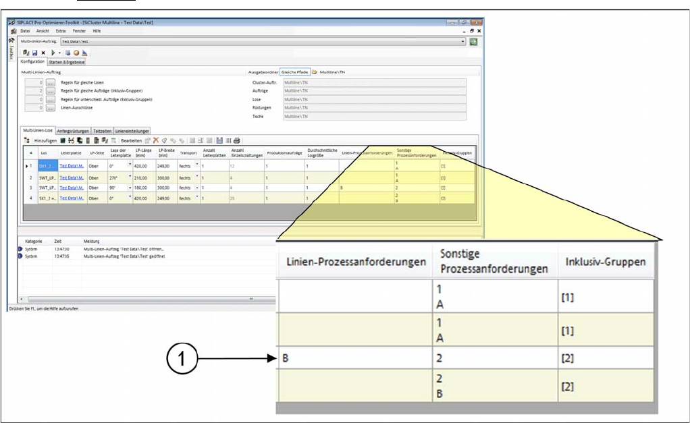This screenshot has width=690, height=423.
Task: Click the tree structure icon left of Hinzufügen
Action: [x=27, y=141]
